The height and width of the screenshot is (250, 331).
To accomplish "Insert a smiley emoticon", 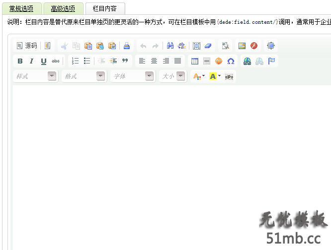I will tap(219, 61).
